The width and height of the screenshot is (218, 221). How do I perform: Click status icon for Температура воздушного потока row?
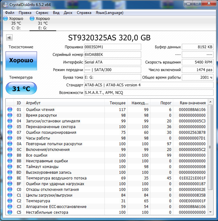10,178
